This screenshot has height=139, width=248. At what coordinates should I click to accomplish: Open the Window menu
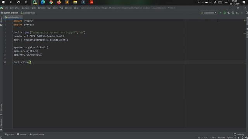click(x=68, y=8)
